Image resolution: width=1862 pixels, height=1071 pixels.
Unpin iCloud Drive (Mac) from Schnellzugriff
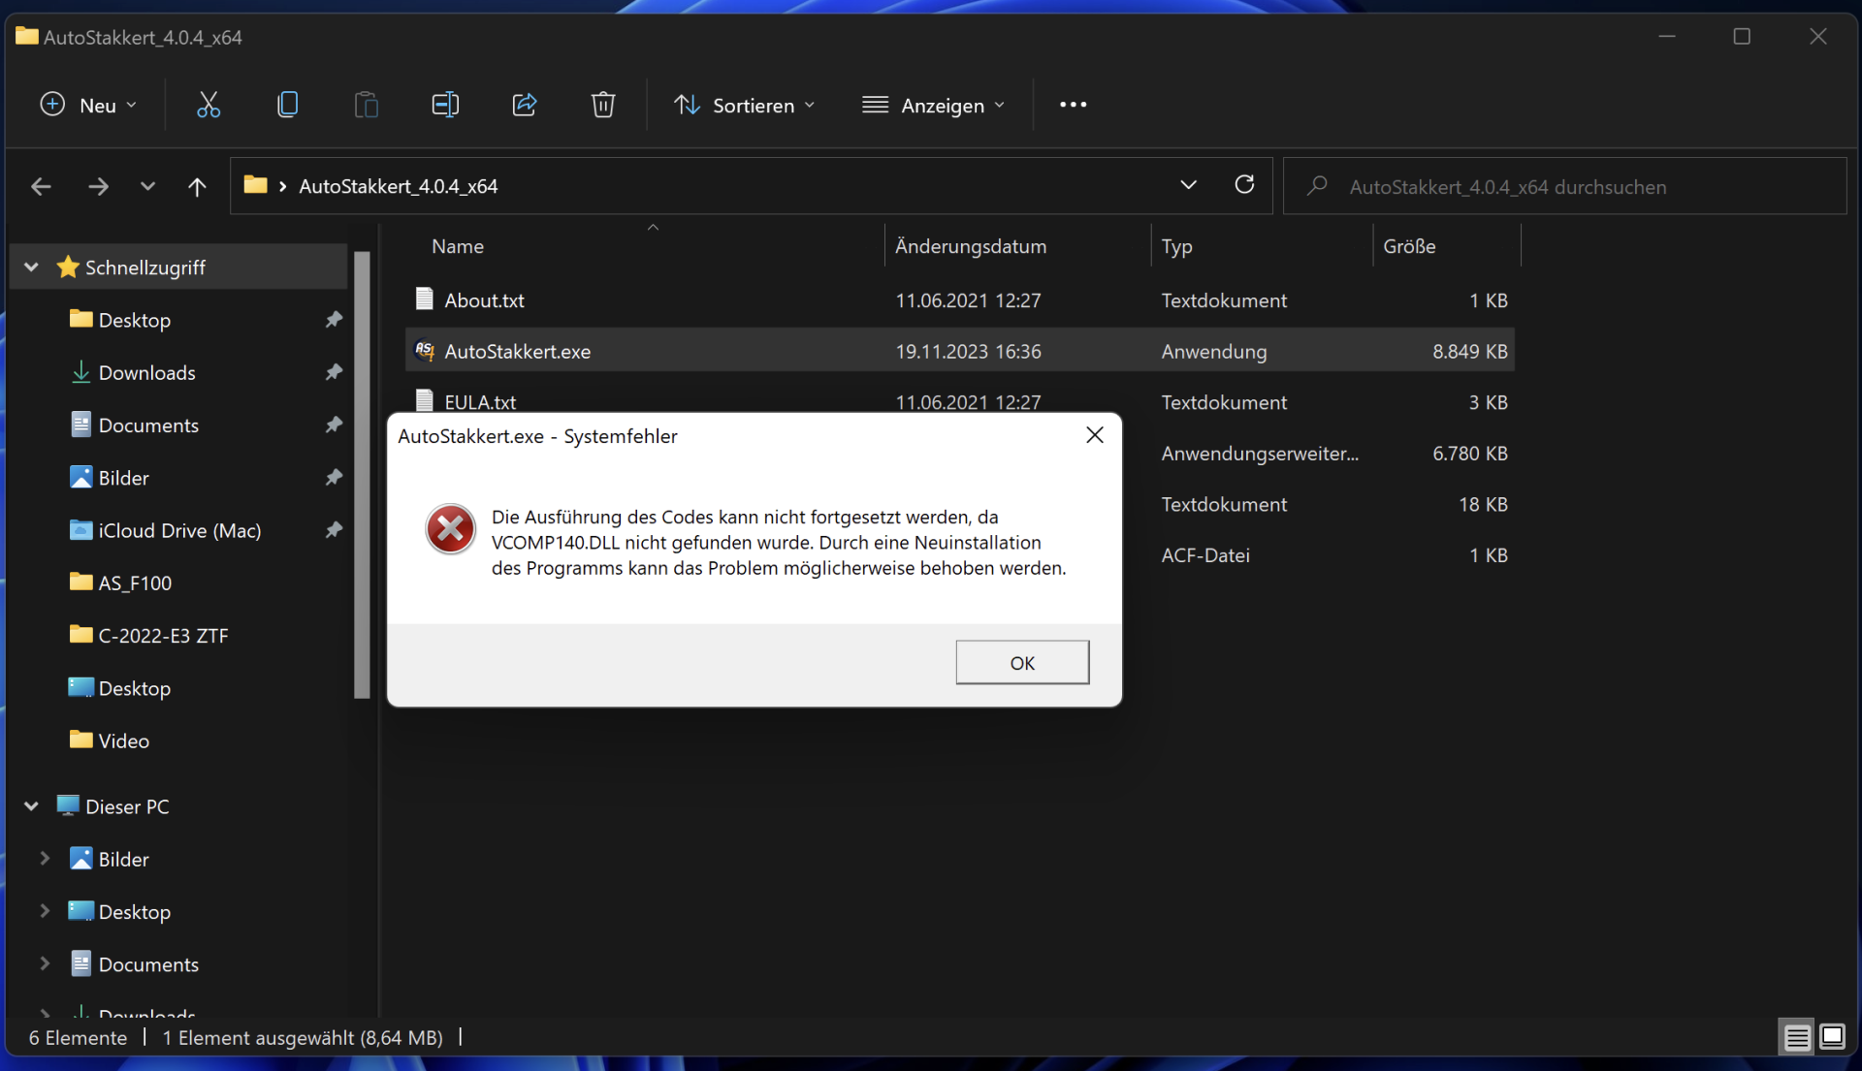[334, 529]
